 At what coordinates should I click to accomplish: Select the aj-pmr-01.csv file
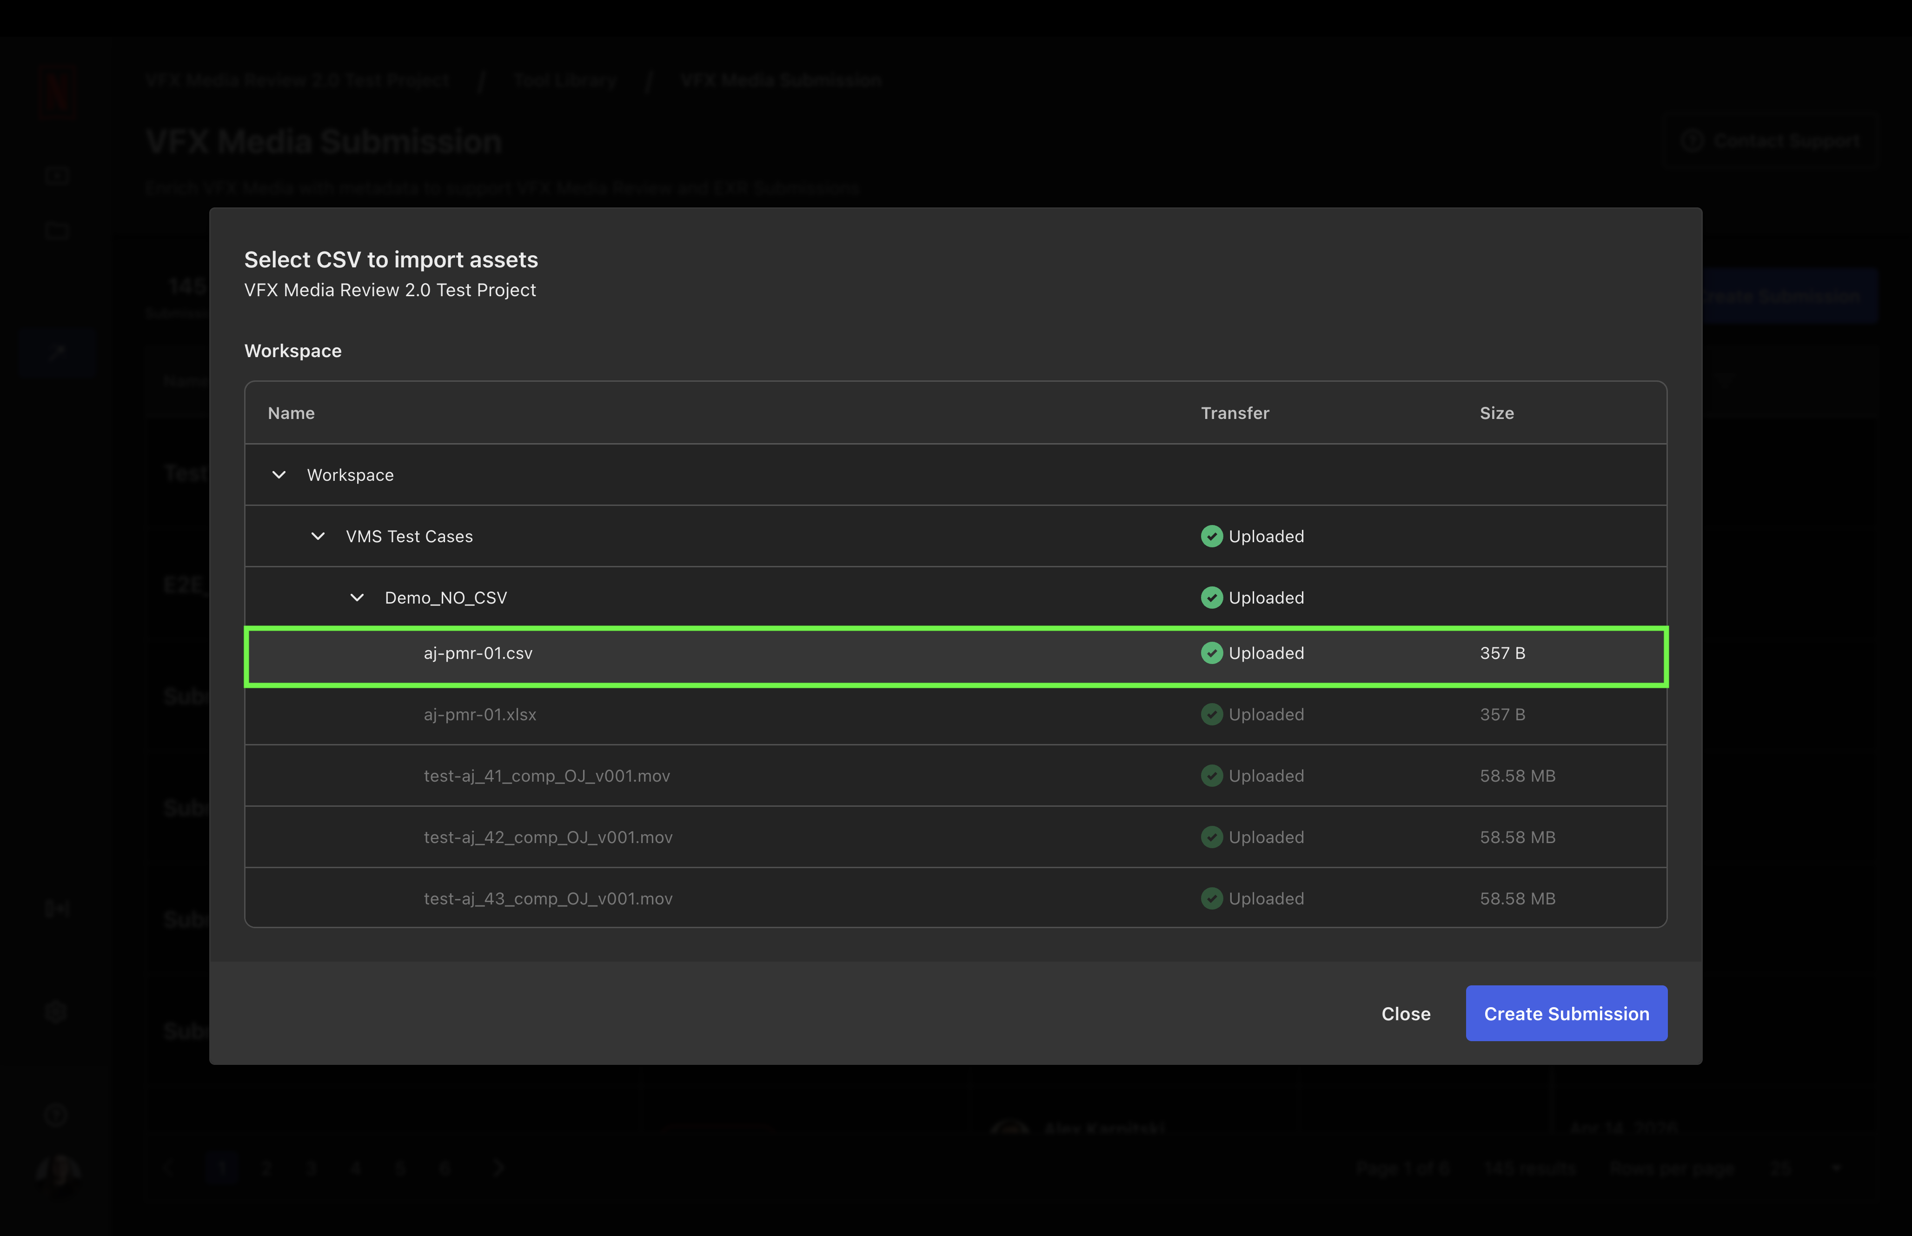[956, 657]
